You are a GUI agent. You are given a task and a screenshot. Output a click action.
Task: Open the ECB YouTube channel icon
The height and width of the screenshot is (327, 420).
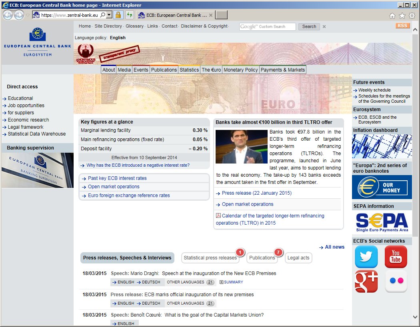[x=396, y=257]
